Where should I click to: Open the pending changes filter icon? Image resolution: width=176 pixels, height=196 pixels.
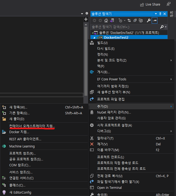click(x=120, y=20)
